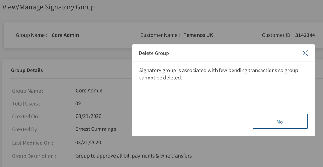This screenshot has height=167, width=323.
Task: Click the Delete Group dialog title
Action: 154,53
